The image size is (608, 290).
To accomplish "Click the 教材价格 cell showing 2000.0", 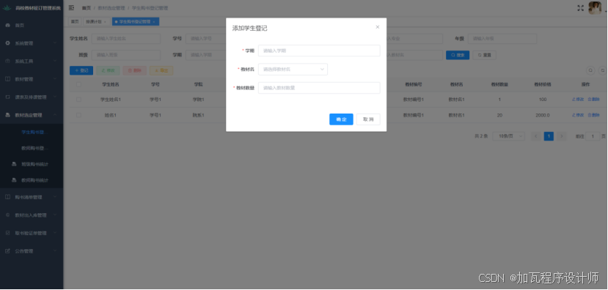I will [x=543, y=115].
